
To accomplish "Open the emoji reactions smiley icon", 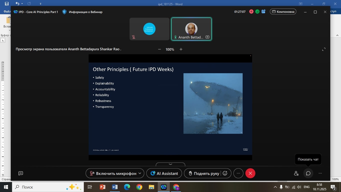I will click(225, 173).
